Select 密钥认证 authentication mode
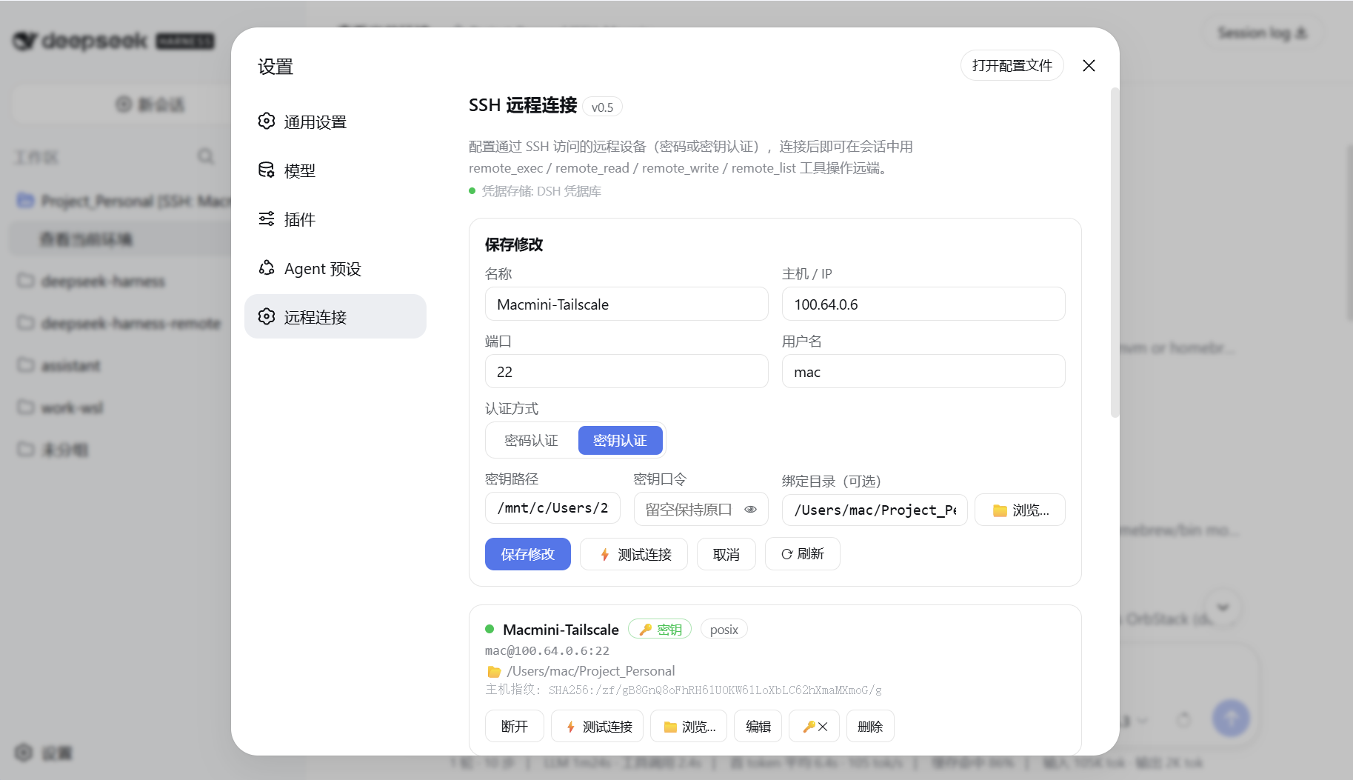 tap(620, 441)
